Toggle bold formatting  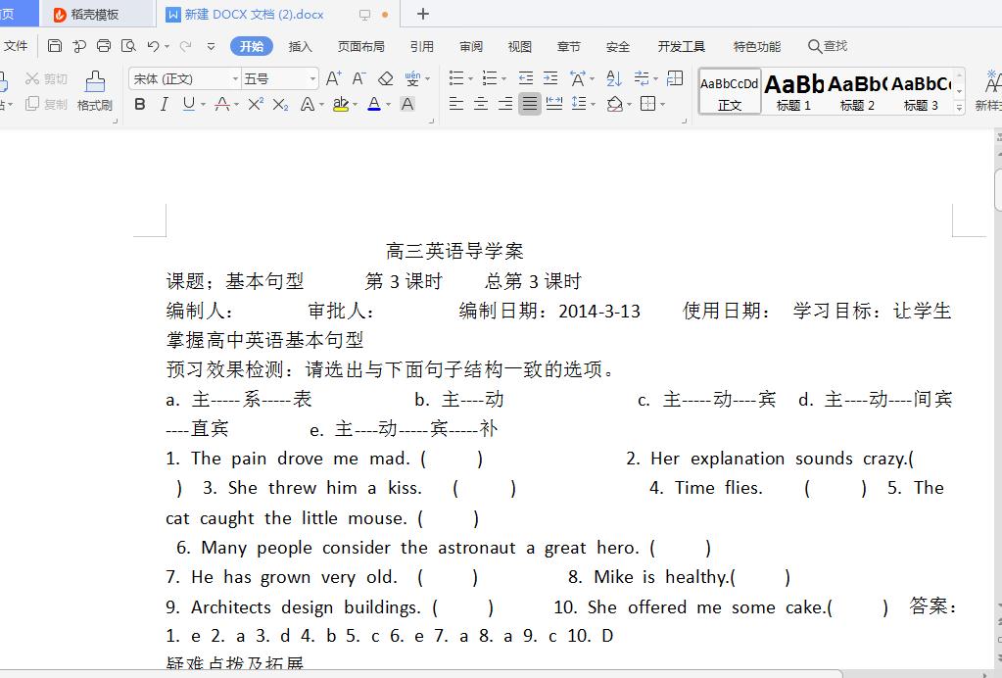point(140,104)
